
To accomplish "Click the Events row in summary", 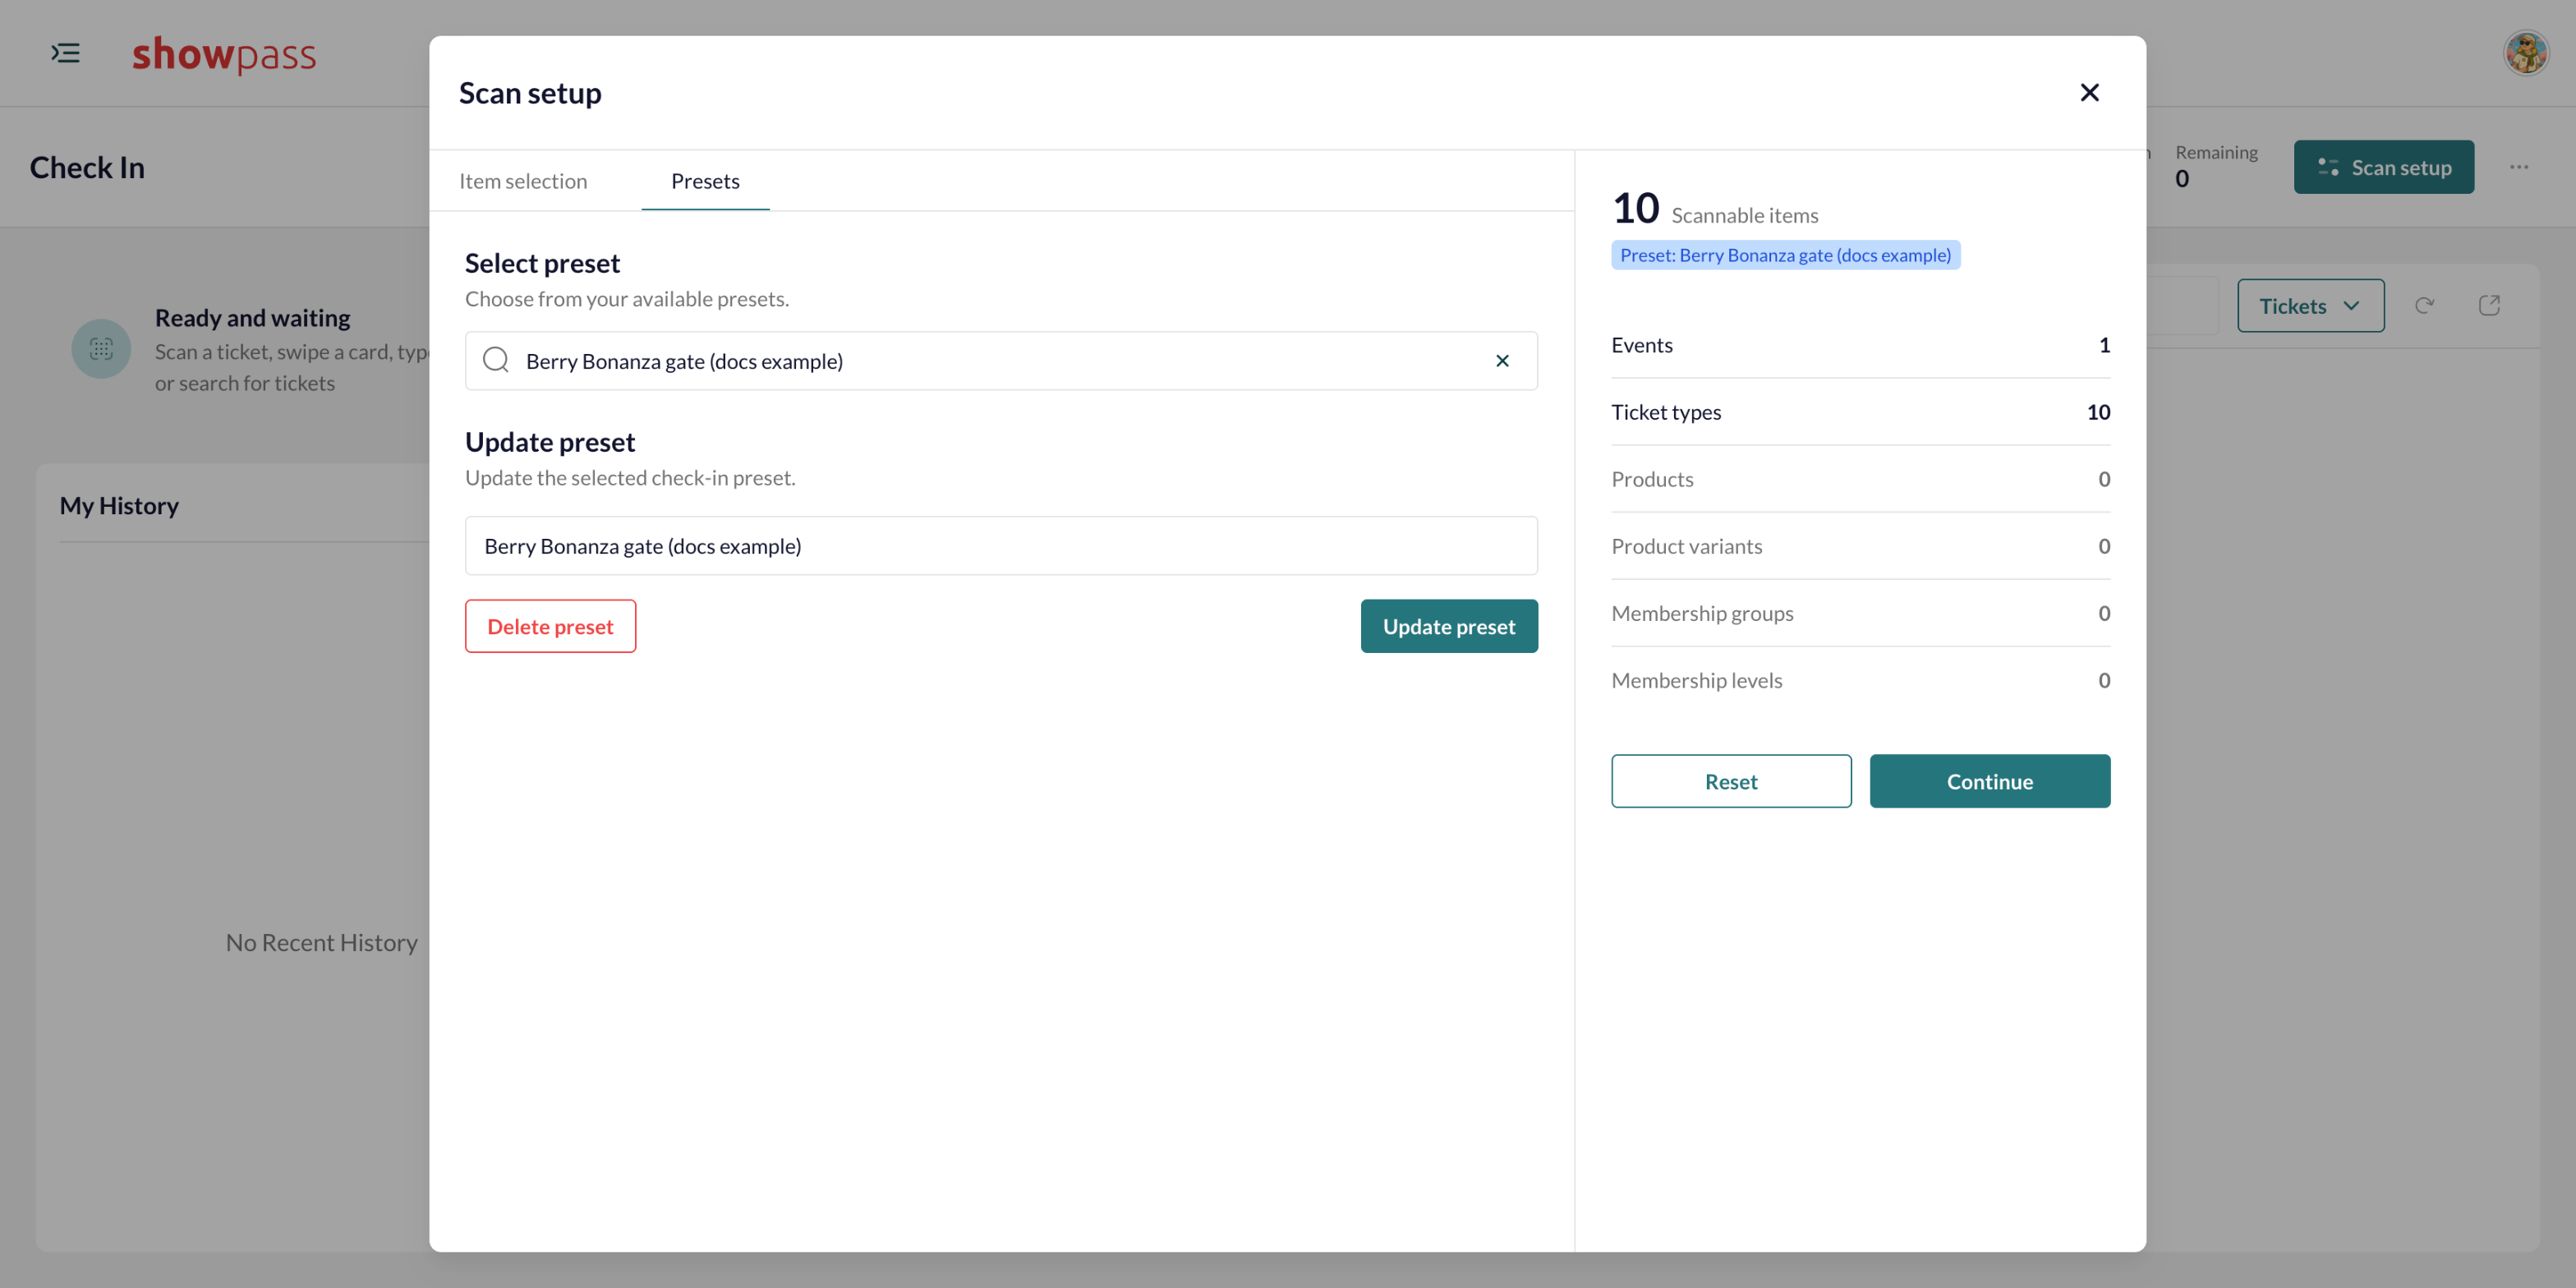I will tap(1860, 345).
